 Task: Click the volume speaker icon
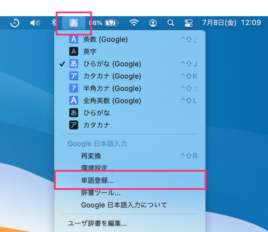pos(35,23)
